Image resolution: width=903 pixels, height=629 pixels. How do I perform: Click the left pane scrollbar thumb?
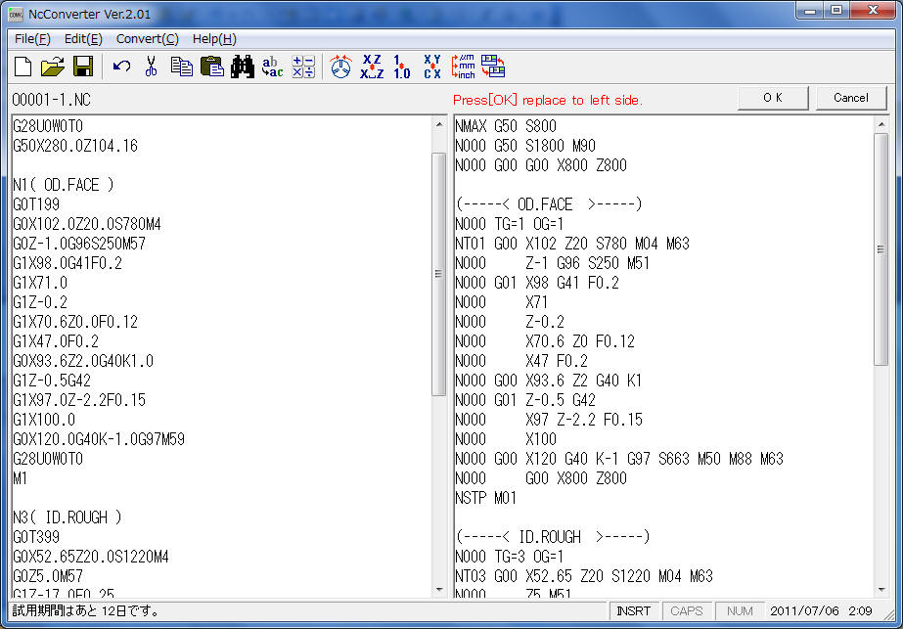tap(439, 274)
